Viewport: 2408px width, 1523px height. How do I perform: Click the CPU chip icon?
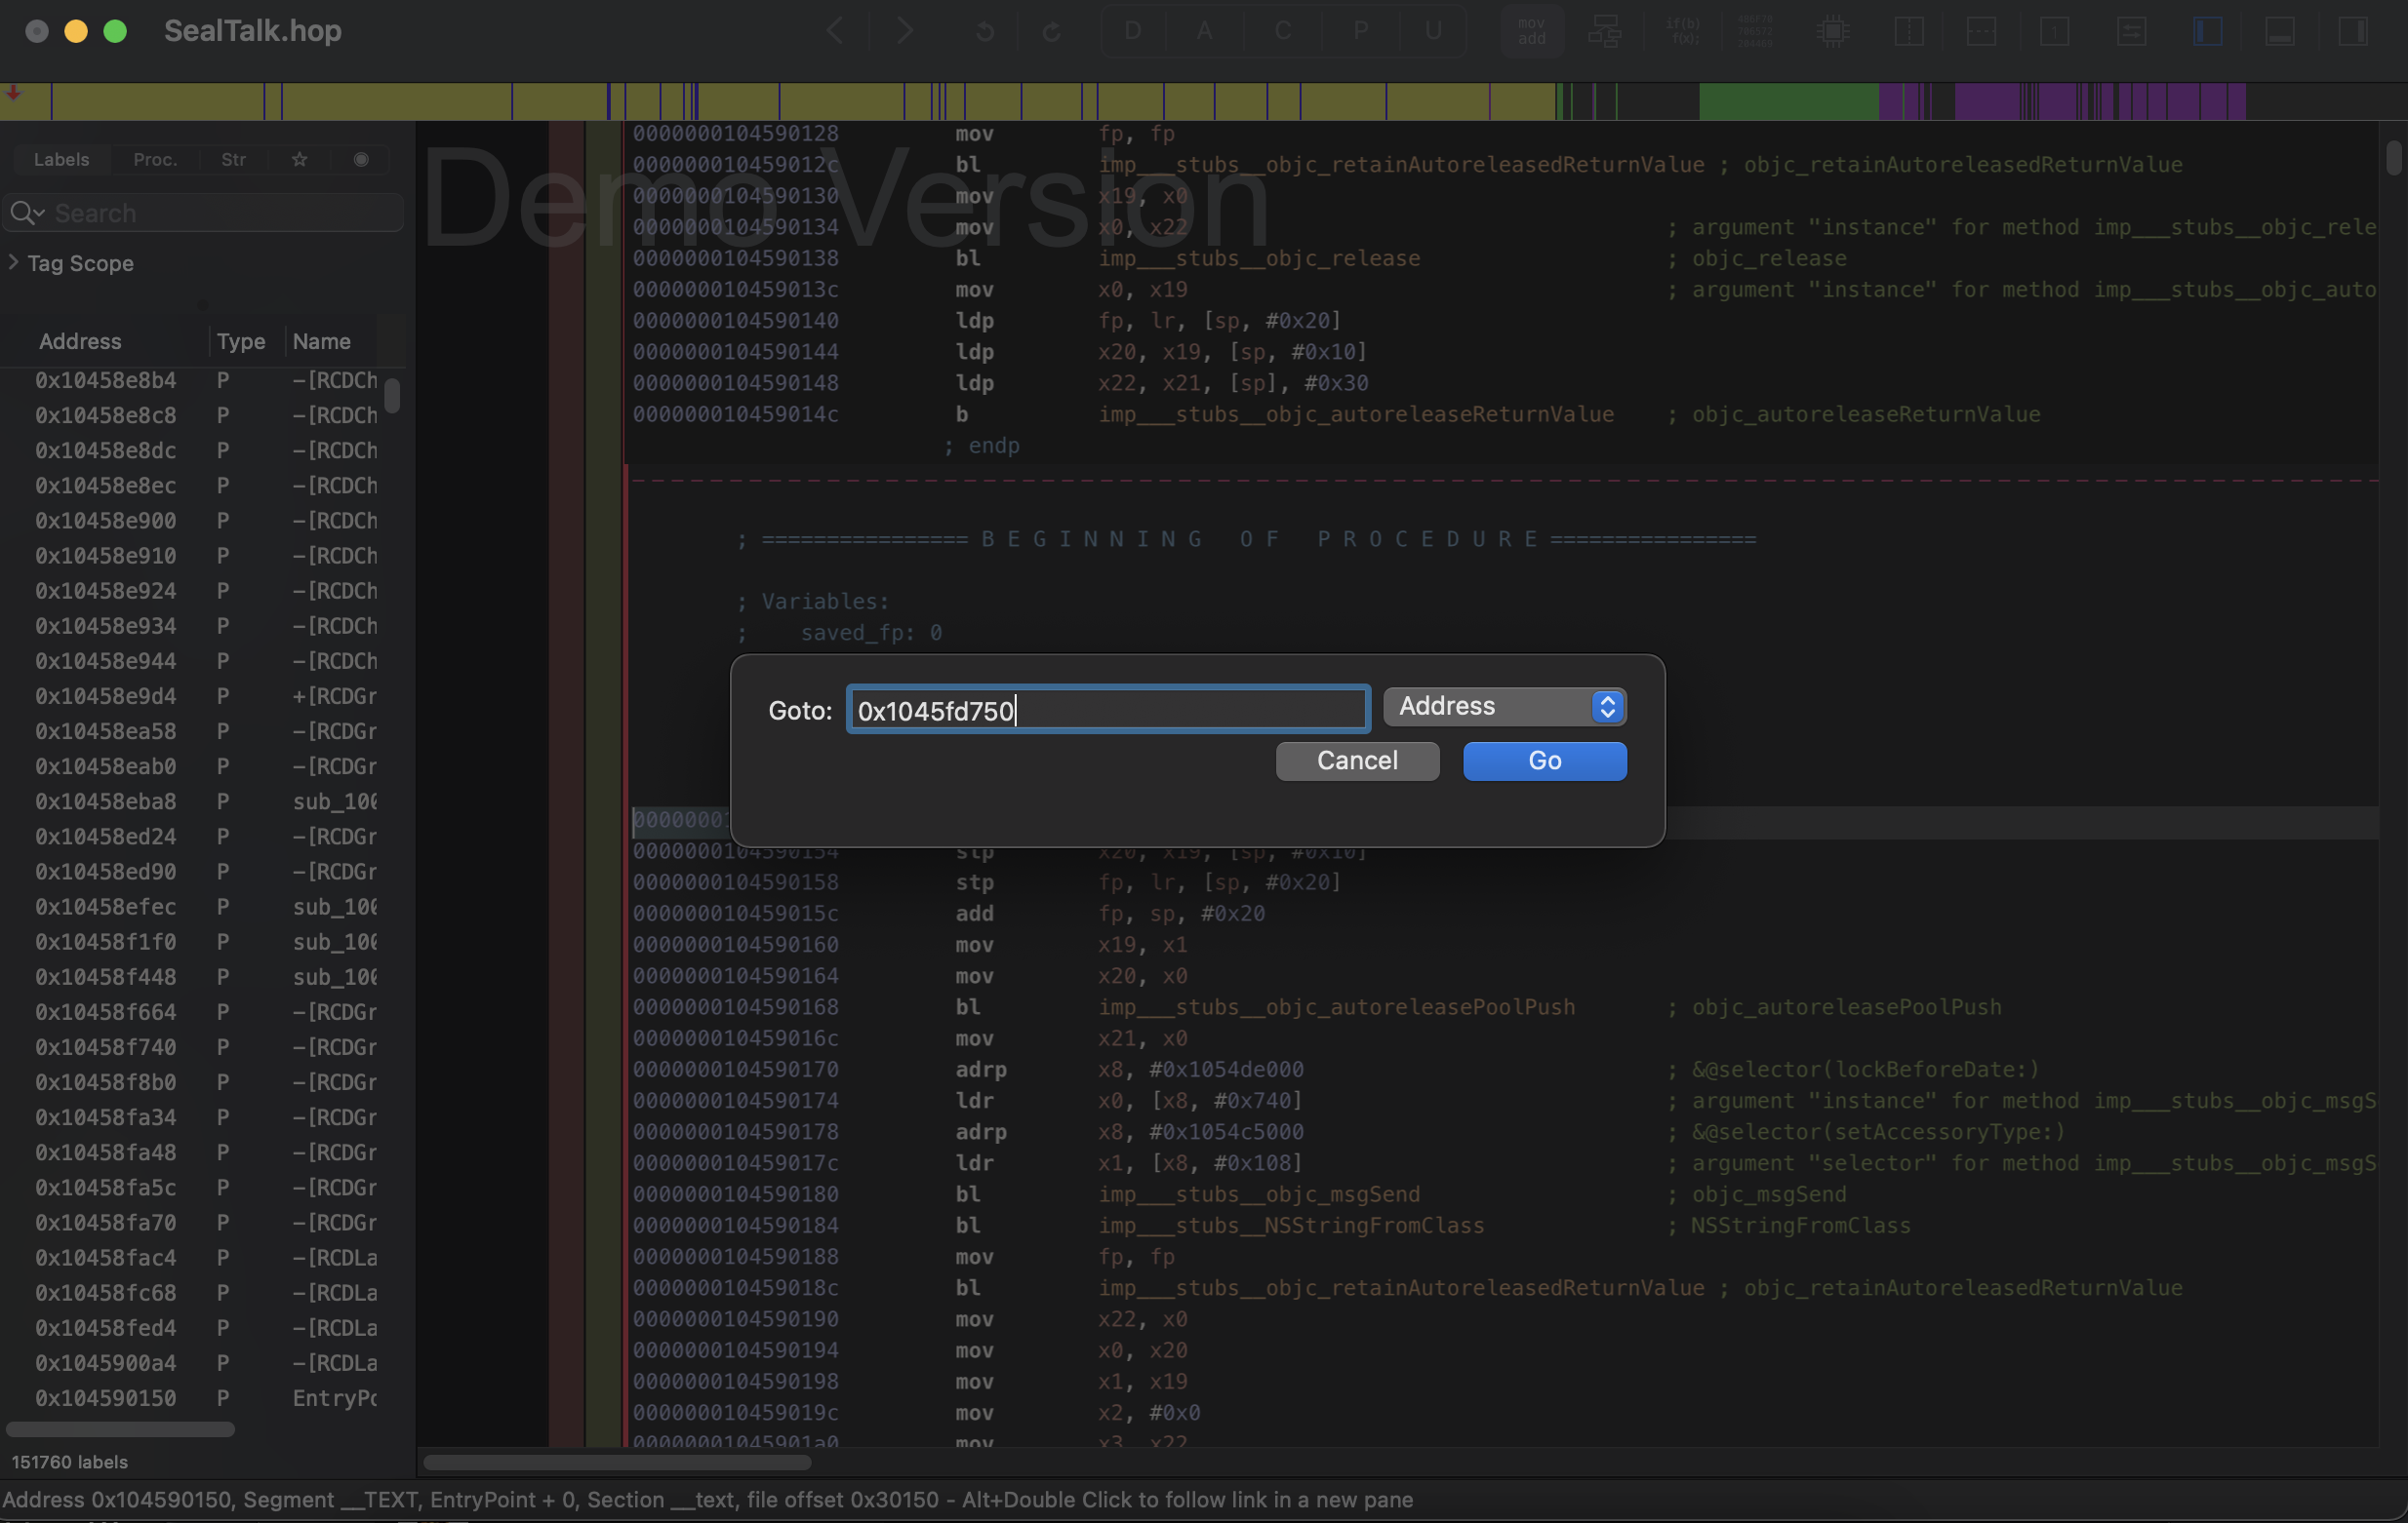(x=1832, y=31)
